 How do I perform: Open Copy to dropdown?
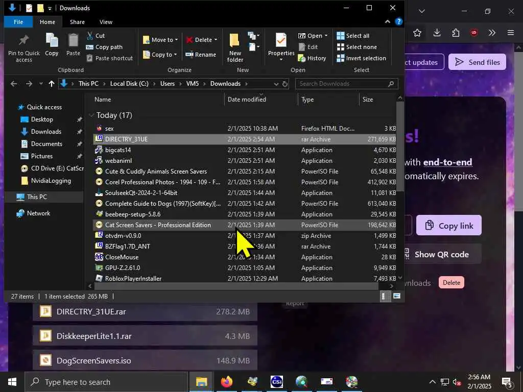pos(160,54)
